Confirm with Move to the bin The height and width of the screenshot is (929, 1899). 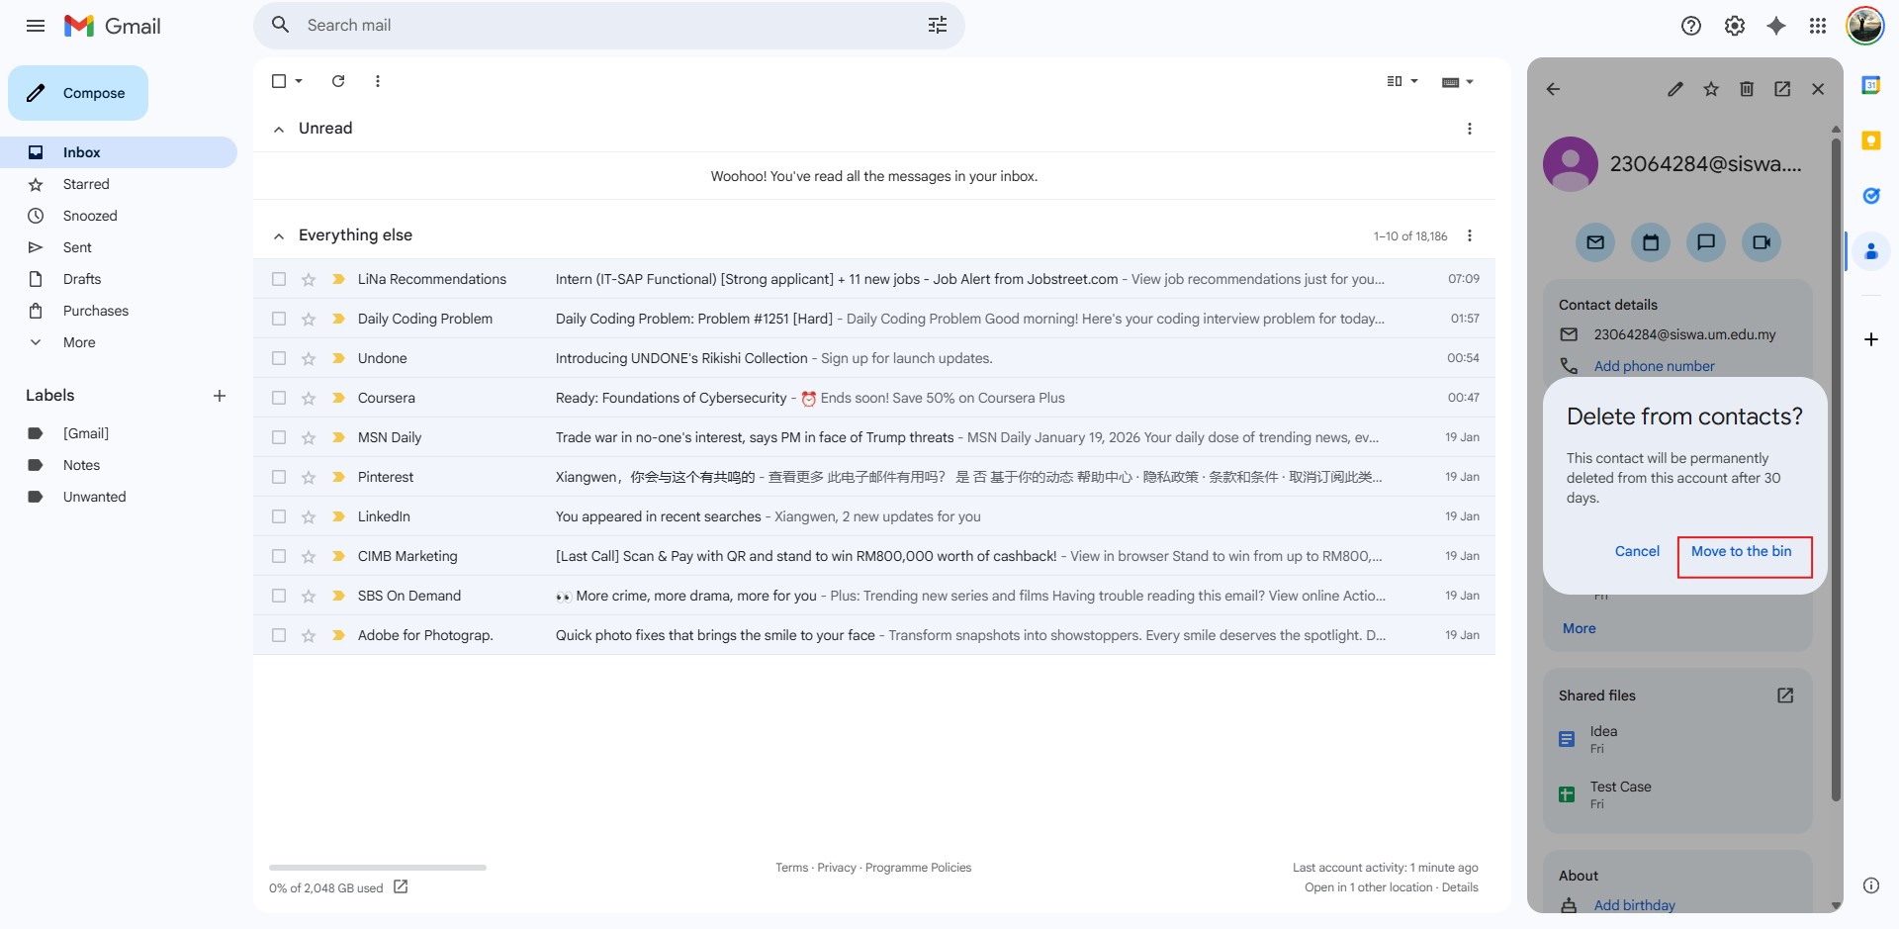(x=1741, y=552)
